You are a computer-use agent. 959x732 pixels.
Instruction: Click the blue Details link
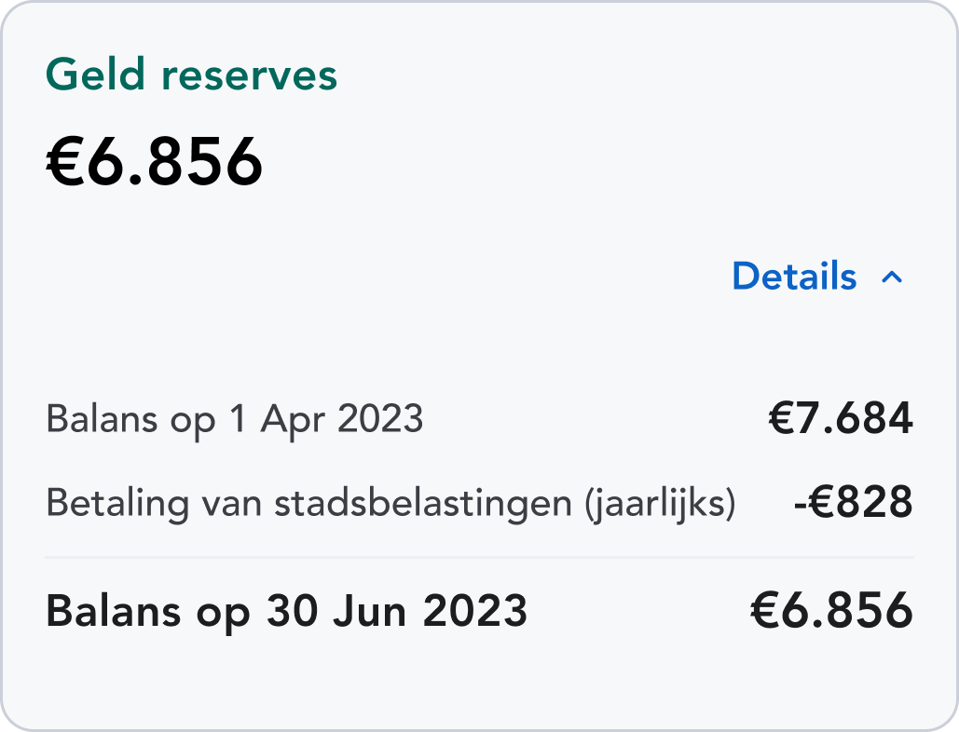(x=794, y=277)
